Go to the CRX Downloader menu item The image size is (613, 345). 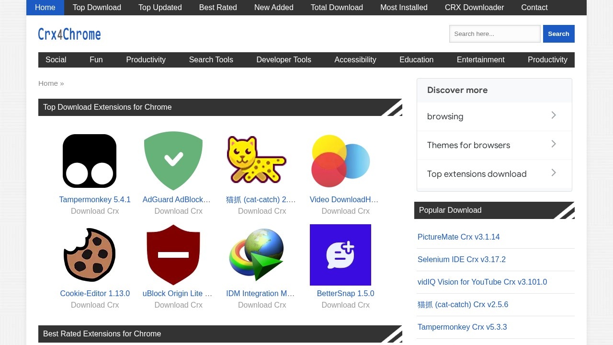tap(474, 8)
